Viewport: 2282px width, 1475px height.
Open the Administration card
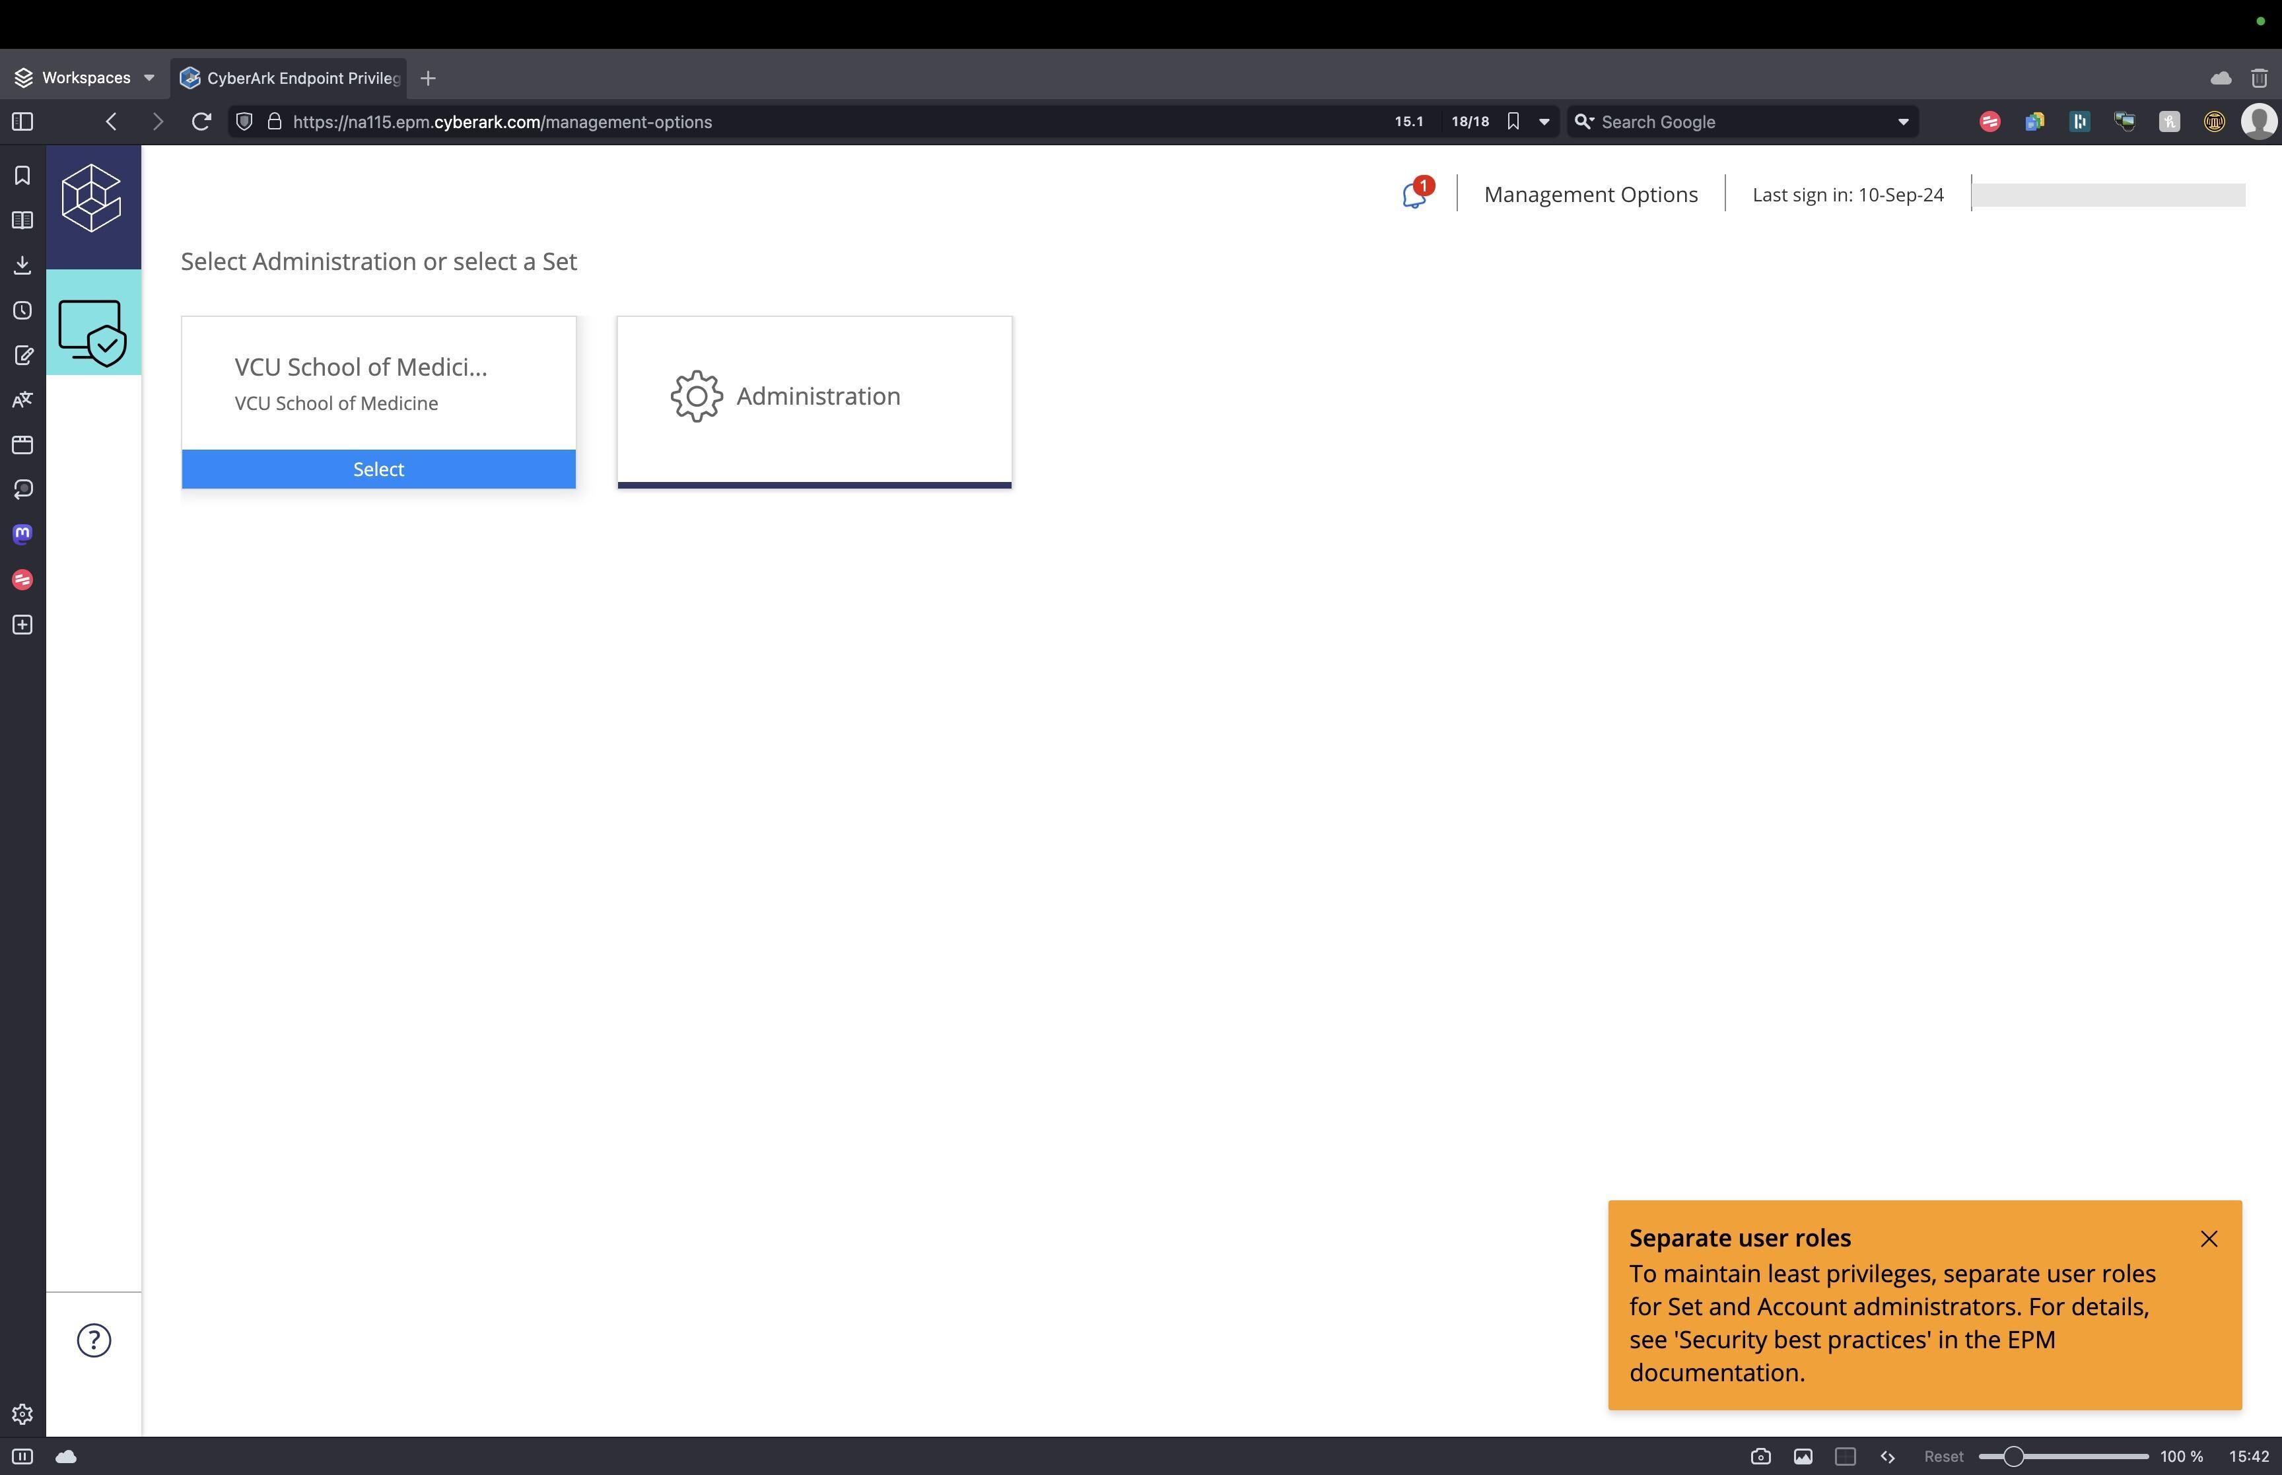[814, 397]
